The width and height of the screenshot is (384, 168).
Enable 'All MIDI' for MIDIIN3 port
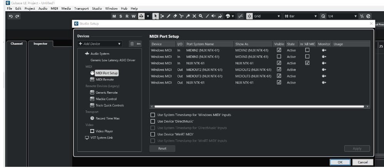[x=307, y=57]
